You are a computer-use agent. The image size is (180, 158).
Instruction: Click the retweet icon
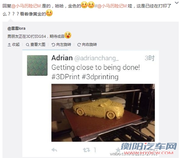point(86,150)
